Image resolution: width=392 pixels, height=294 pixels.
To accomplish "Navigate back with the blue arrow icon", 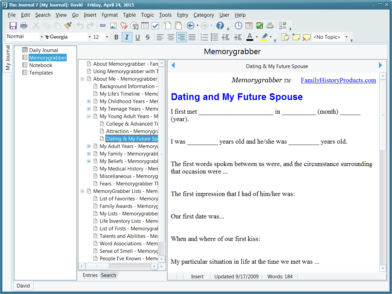I will click(190, 26).
